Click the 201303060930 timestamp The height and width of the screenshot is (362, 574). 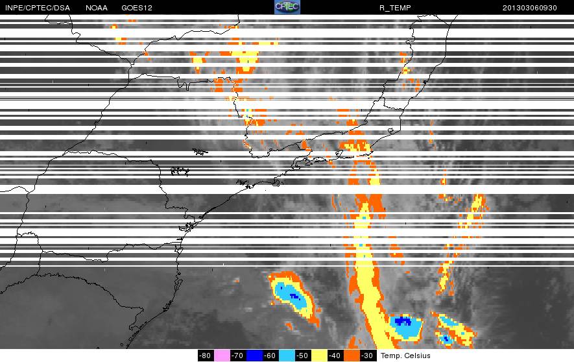point(530,8)
